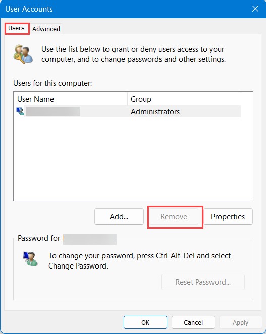Sort the list by the User Name column header

point(71,99)
